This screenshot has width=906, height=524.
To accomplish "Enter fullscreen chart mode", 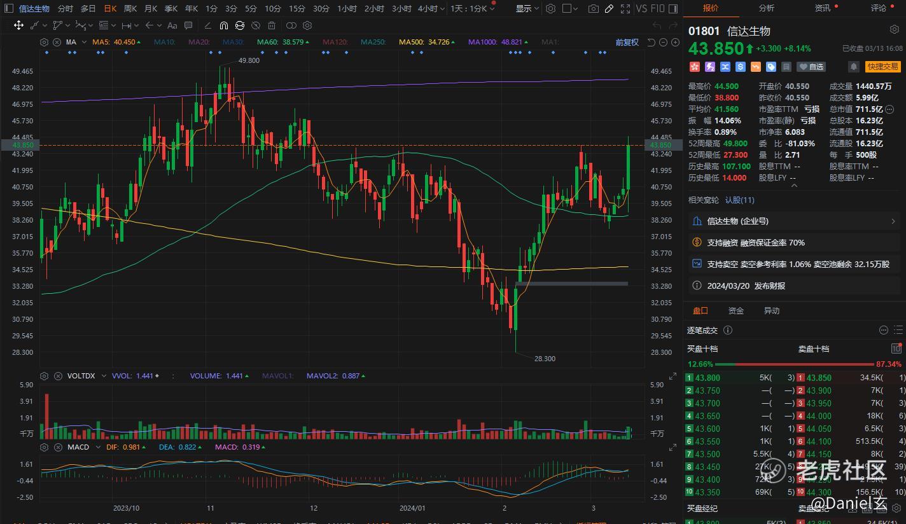I will point(625,9).
